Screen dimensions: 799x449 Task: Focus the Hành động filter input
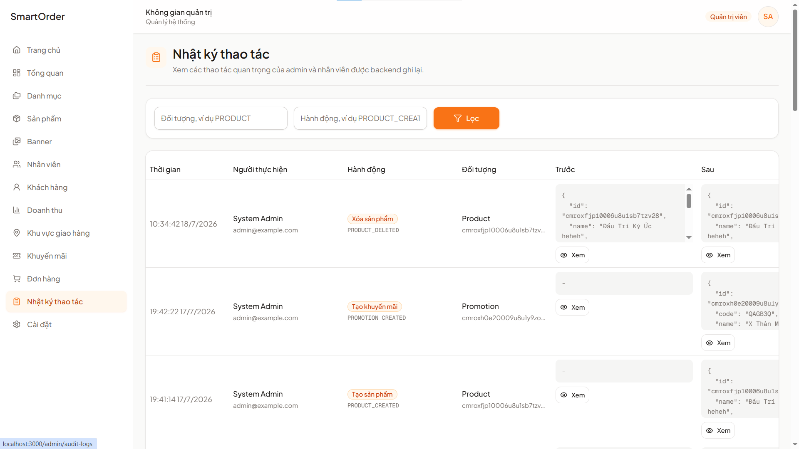(360, 118)
